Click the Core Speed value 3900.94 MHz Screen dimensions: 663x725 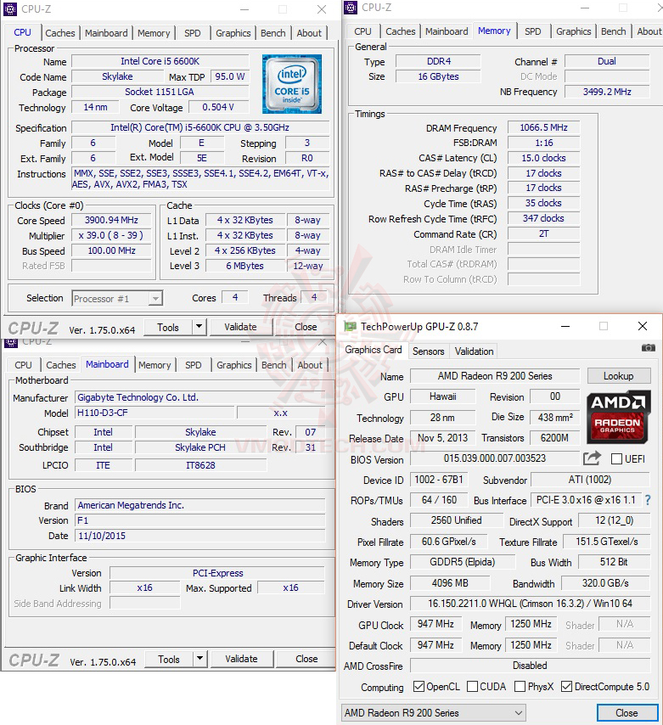click(111, 220)
